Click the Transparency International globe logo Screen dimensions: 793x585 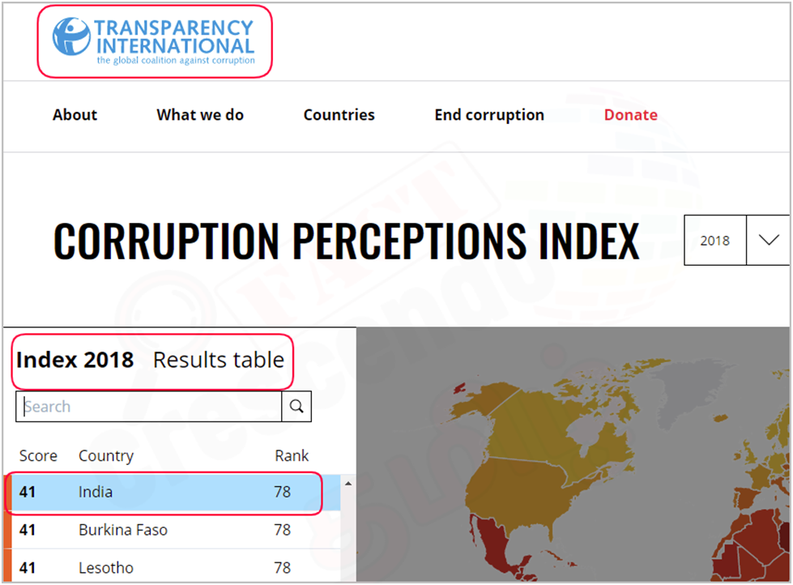(x=71, y=36)
